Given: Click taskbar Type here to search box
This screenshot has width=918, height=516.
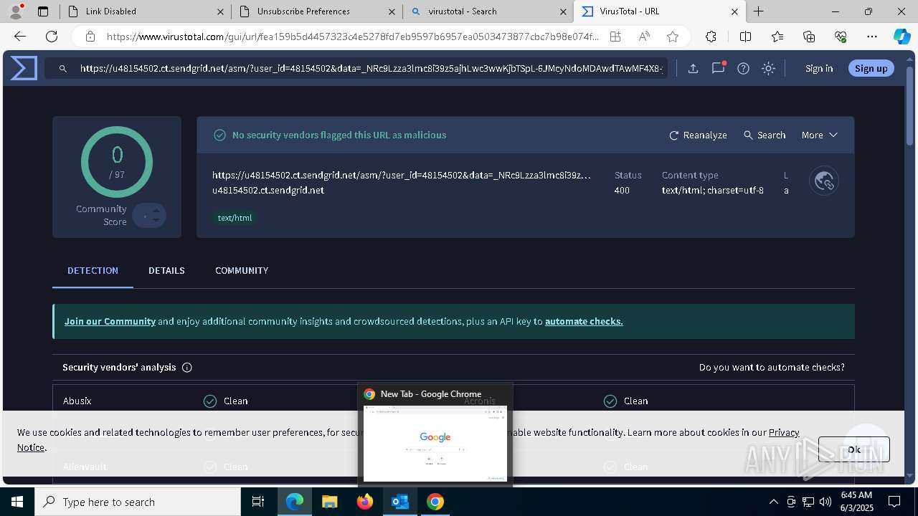Looking at the screenshot, I should coord(138,502).
